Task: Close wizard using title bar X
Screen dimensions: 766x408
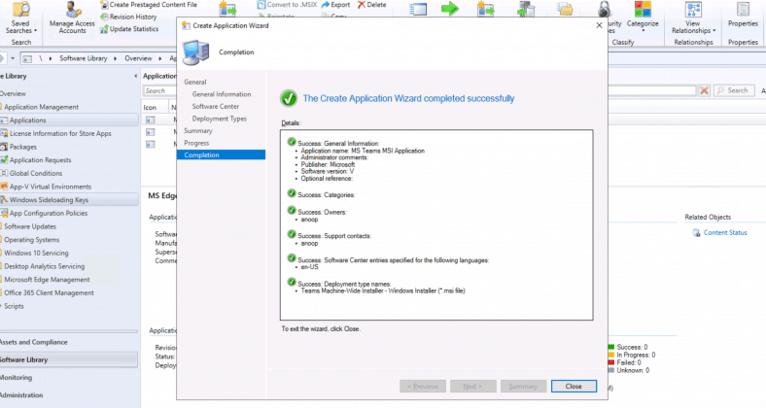Action: click(599, 25)
